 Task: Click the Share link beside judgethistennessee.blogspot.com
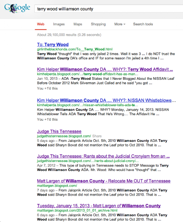pyautogui.click(x=97, y=136)
